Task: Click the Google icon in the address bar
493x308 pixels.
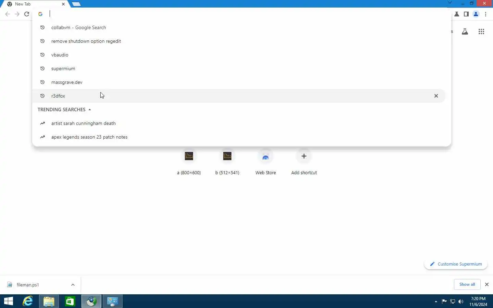Action: (x=40, y=14)
